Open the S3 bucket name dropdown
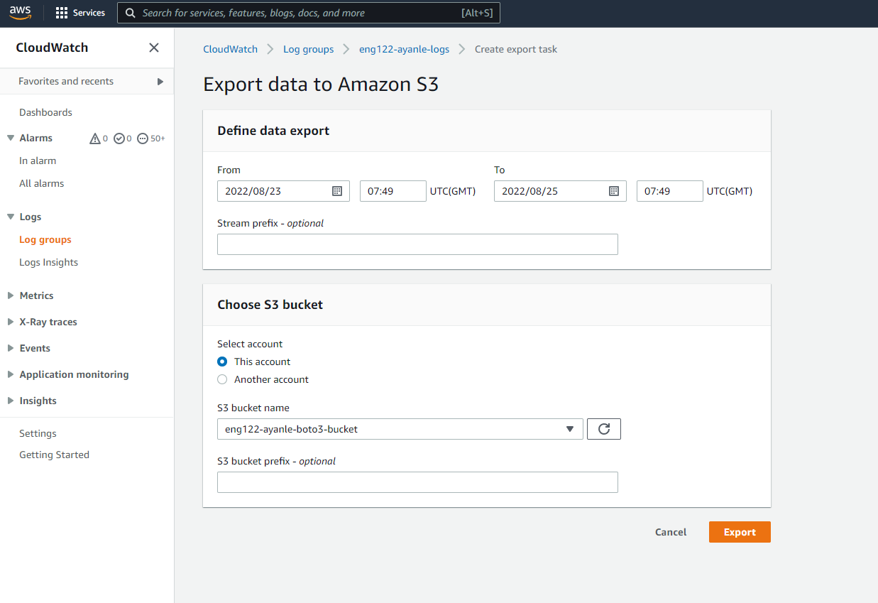Image resolution: width=878 pixels, height=603 pixels. (x=400, y=429)
